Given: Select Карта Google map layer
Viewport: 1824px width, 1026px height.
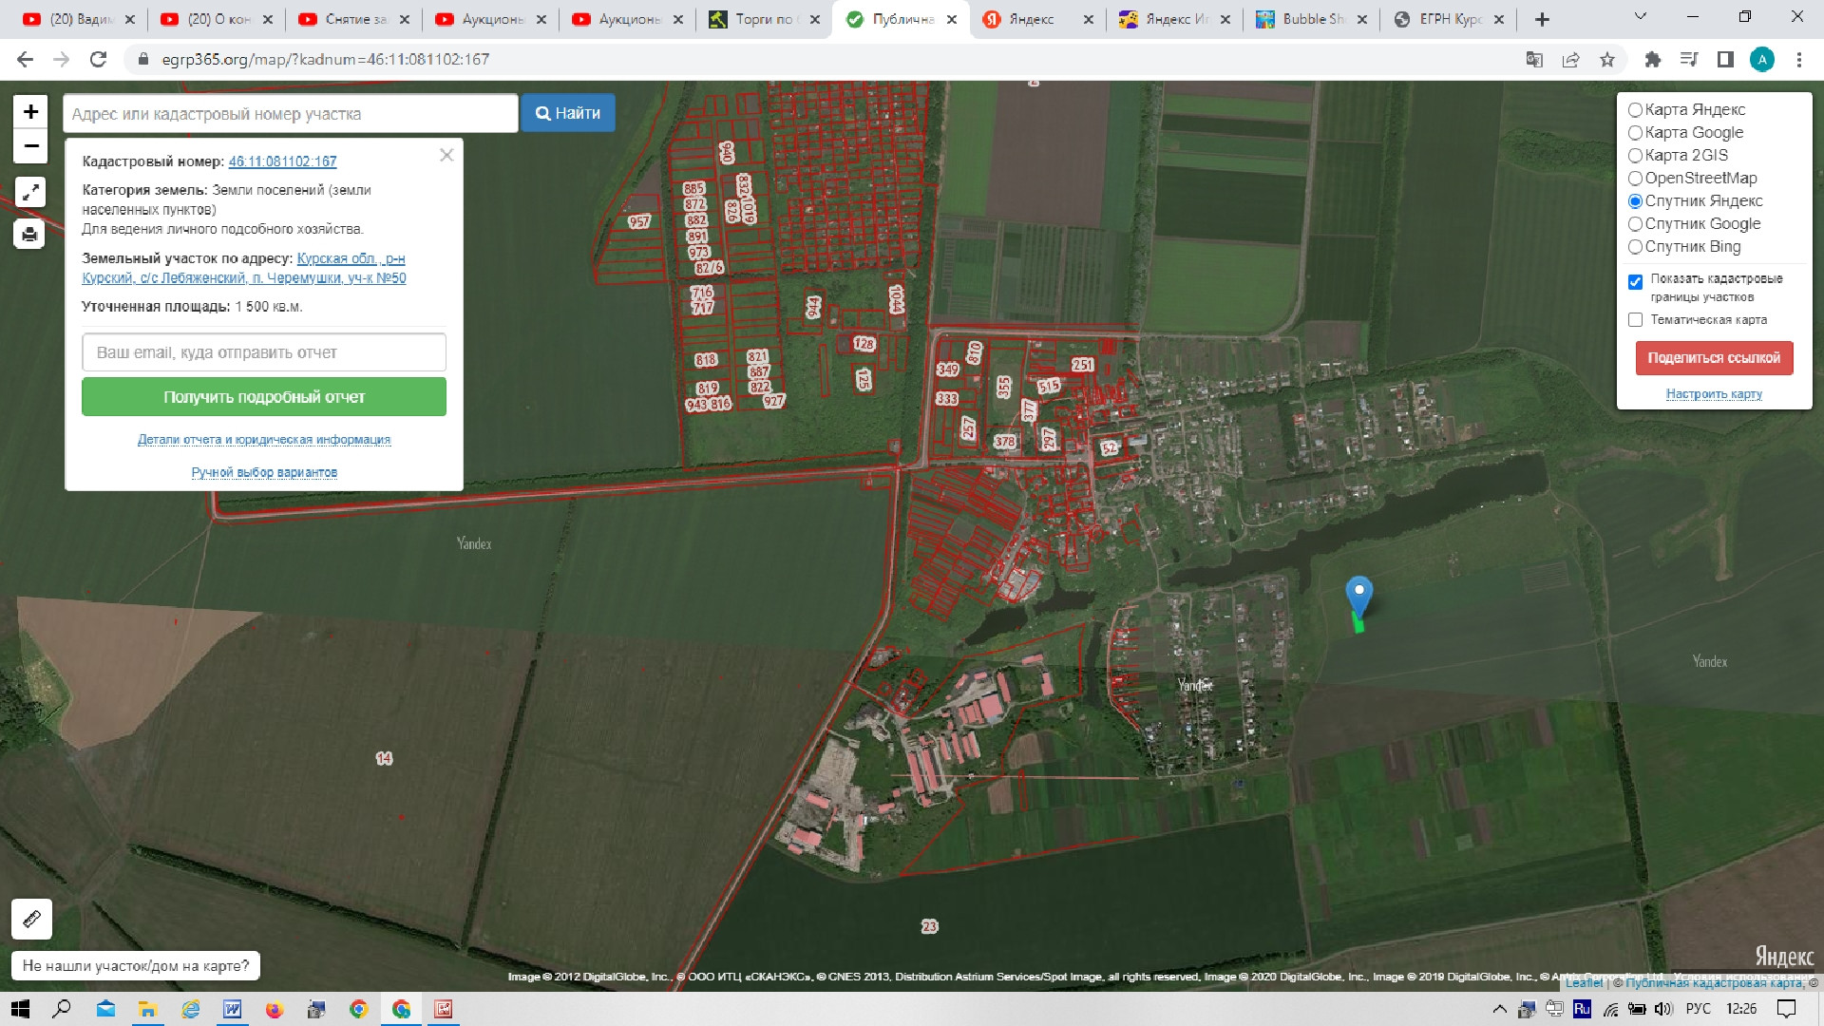Looking at the screenshot, I should click(x=1635, y=133).
